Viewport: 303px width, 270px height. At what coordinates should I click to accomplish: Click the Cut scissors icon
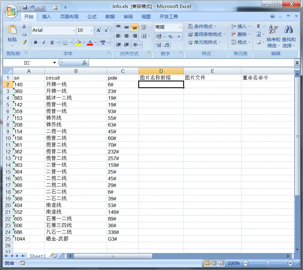click(24, 27)
